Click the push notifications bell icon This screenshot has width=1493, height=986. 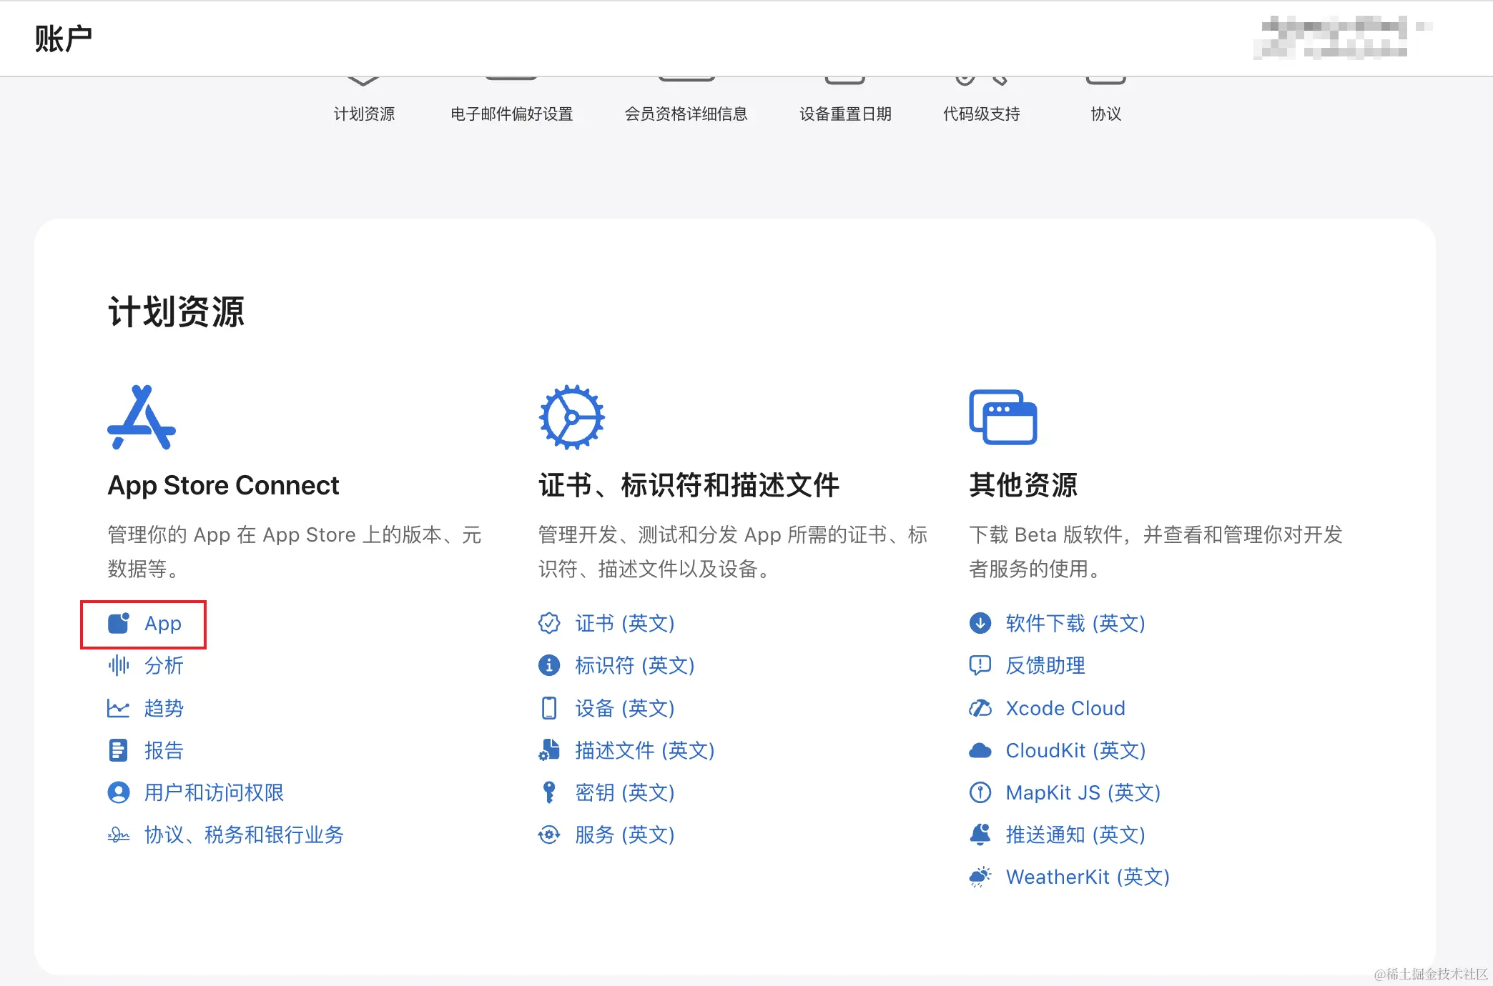pos(980,835)
